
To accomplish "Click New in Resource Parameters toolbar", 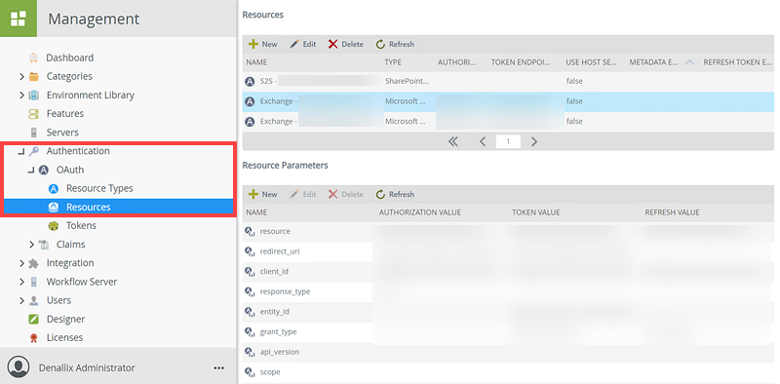I will pos(262,195).
